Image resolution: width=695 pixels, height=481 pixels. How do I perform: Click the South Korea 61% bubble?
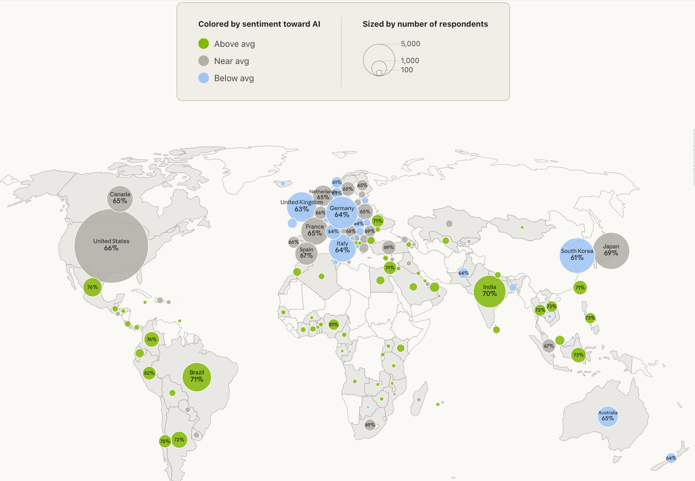click(577, 255)
